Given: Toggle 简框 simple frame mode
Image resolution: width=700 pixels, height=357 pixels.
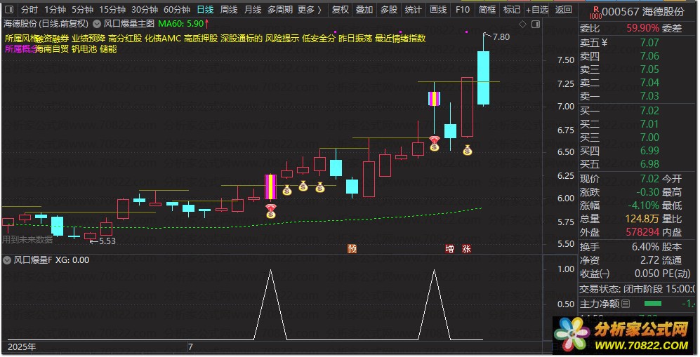Looking at the screenshot, I should [487, 9].
